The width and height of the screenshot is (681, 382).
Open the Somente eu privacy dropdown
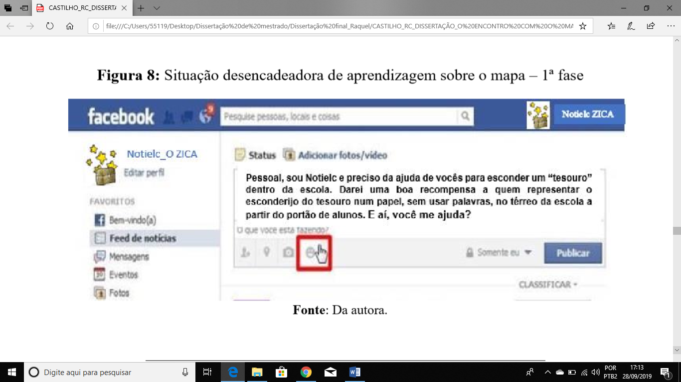(499, 253)
